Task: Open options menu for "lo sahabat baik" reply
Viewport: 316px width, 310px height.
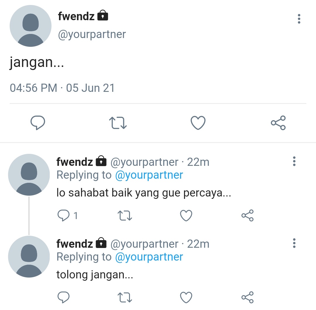Action: point(294,161)
